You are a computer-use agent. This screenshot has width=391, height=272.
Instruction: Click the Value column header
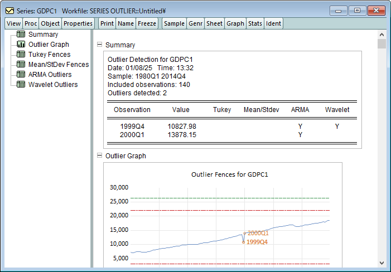[181, 110]
